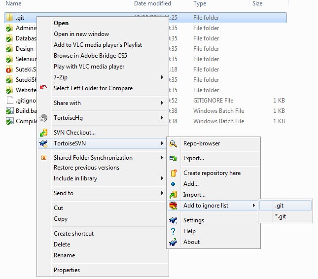
Task: Expand the Share with submenu arrow
Action: (x=162, y=103)
